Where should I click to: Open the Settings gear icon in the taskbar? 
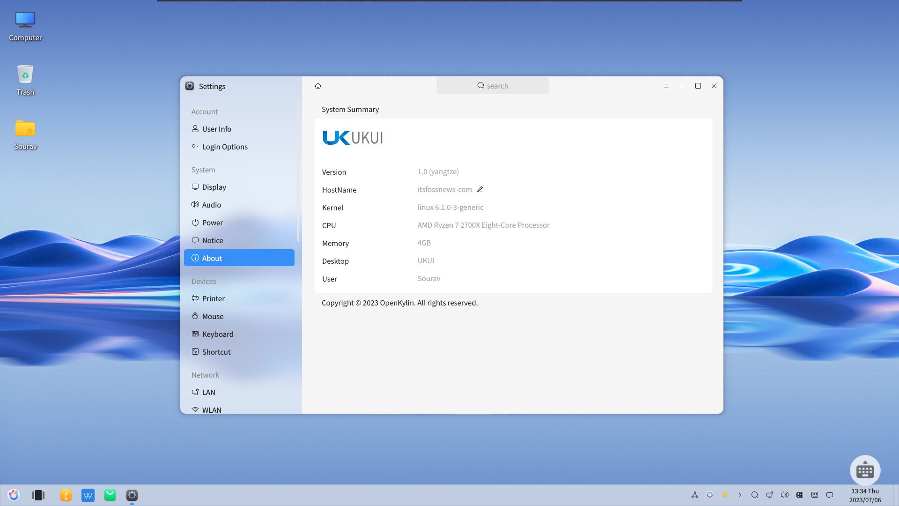coord(132,495)
